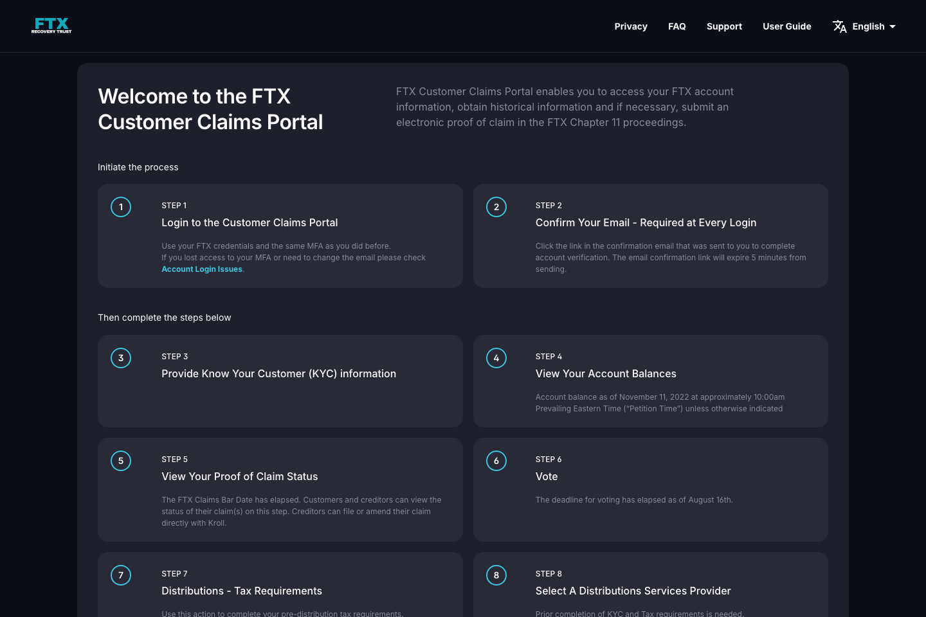This screenshot has height=617, width=926.
Task: Select the Provide Know Your Customer card
Action: [278, 373]
